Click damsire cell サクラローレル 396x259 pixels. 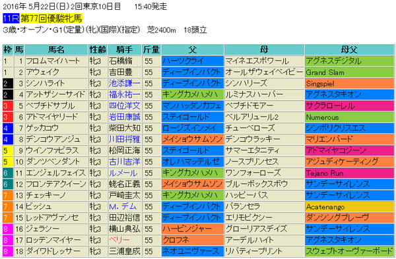(x=350, y=105)
